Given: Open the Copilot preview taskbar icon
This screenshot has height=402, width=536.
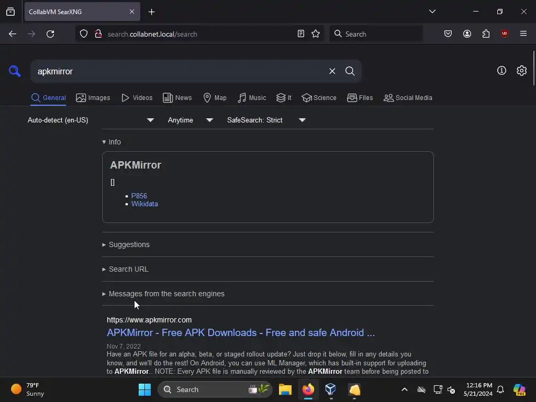Looking at the screenshot, I should click(x=519, y=389).
